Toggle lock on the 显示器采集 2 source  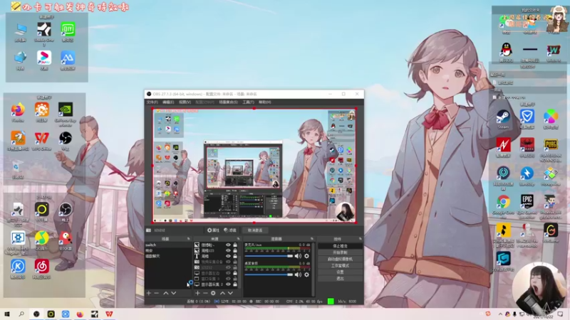pyautogui.click(x=235, y=284)
